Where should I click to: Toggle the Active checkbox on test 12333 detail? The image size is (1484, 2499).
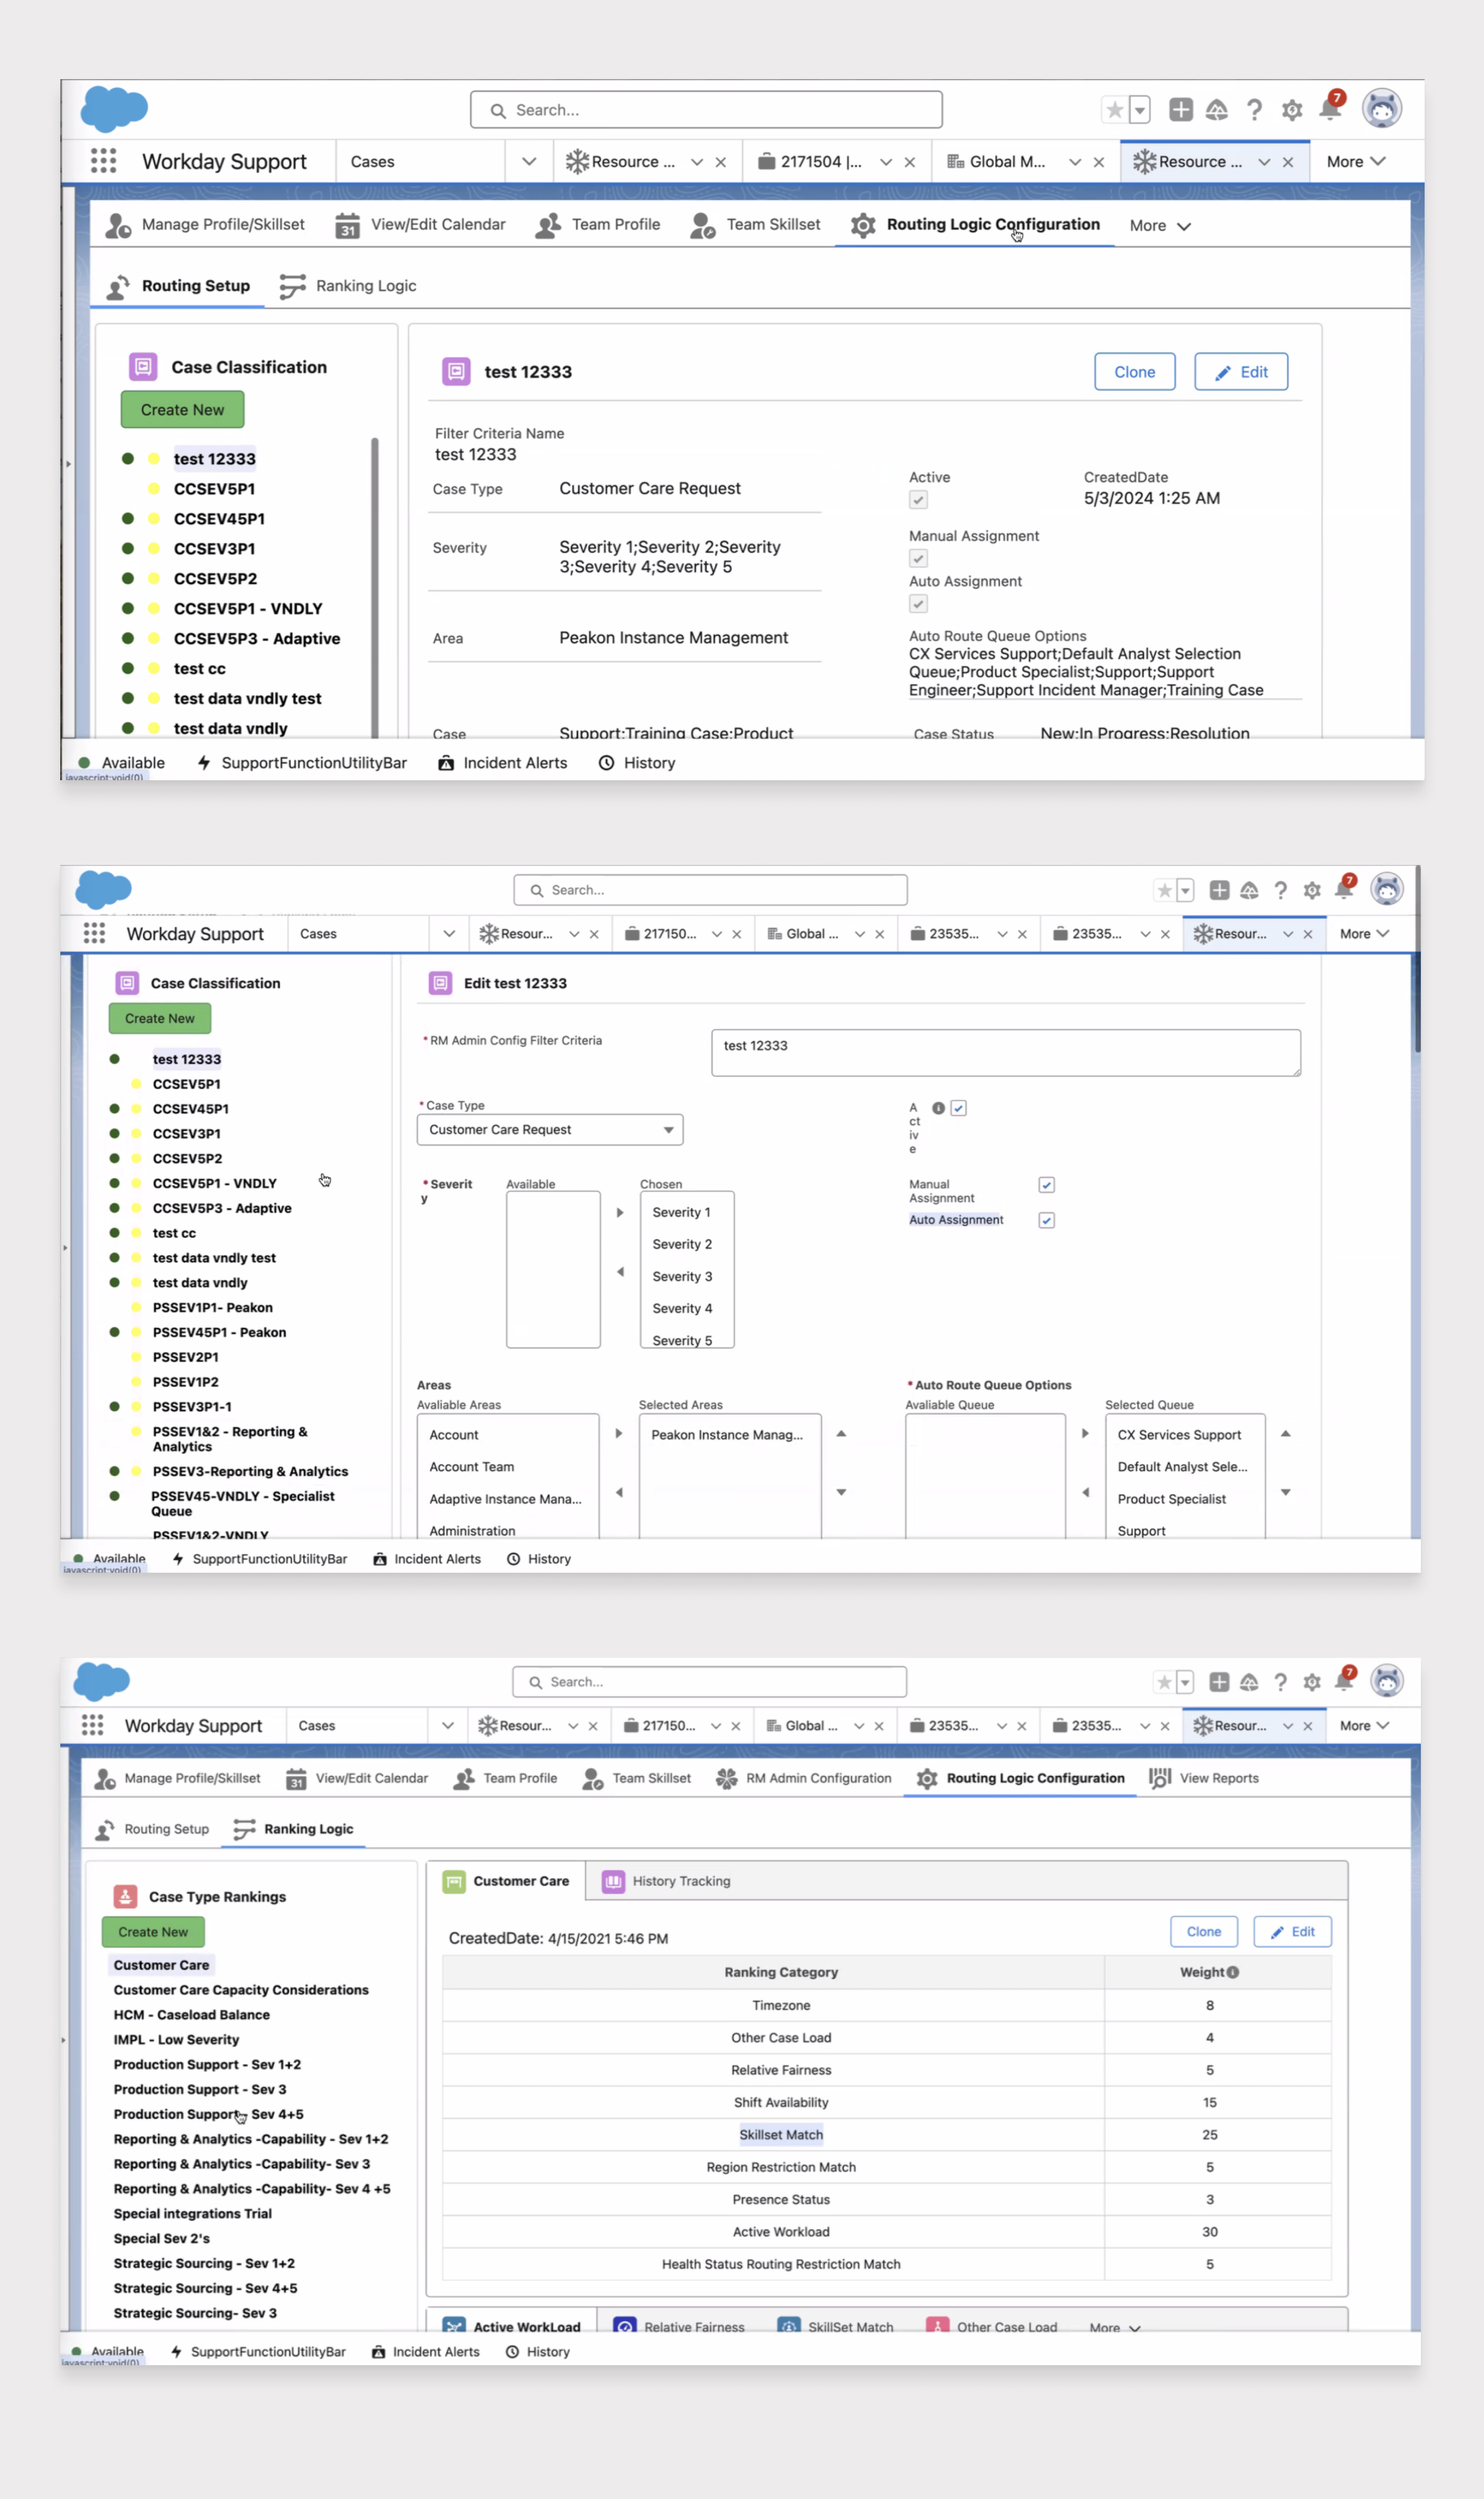(x=918, y=500)
